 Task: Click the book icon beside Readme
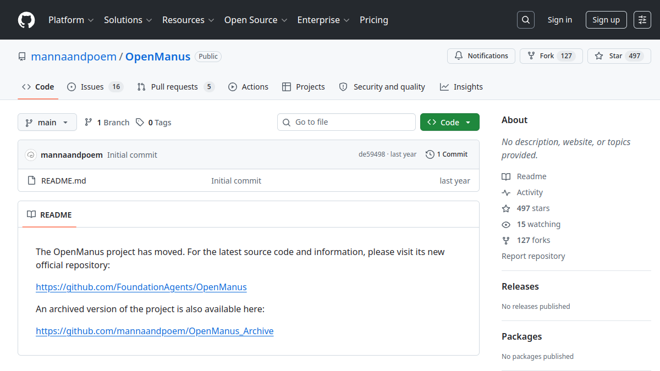pos(506,176)
